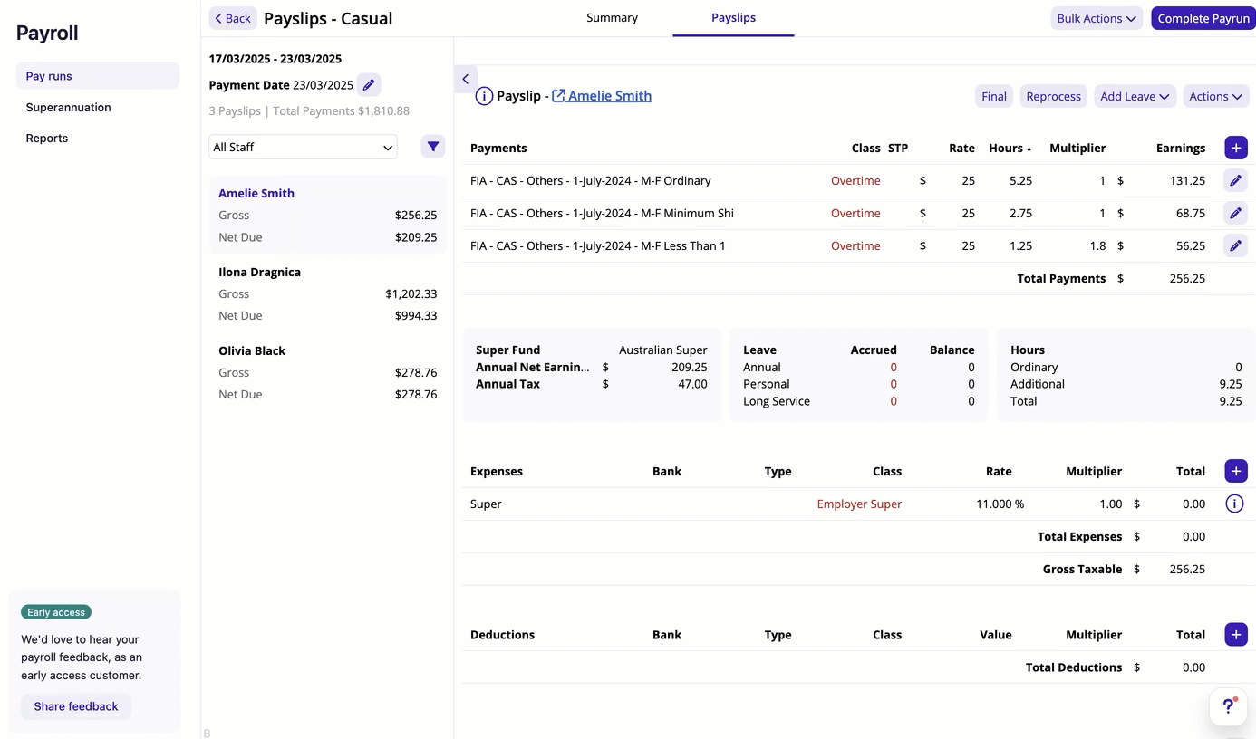The width and height of the screenshot is (1256, 739).
Task: Select the Ilona Dragnica payslip in the list
Action: pyautogui.click(x=328, y=293)
